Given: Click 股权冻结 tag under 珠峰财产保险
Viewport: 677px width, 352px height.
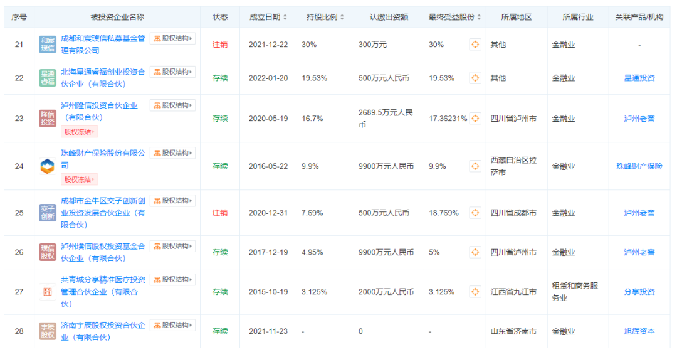Looking at the screenshot, I should tap(80, 179).
